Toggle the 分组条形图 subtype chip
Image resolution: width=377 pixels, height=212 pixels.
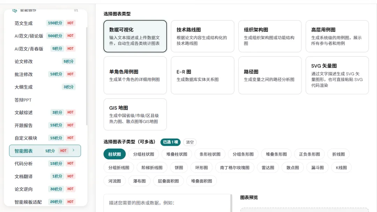(243, 154)
